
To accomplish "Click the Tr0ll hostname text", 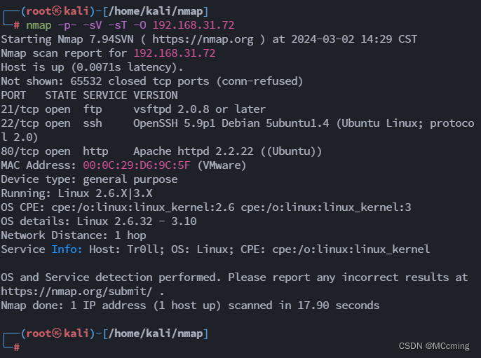I will click(144, 249).
